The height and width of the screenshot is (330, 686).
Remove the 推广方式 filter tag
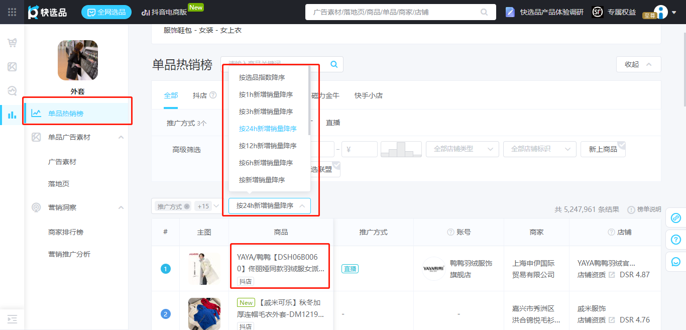[x=187, y=206]
